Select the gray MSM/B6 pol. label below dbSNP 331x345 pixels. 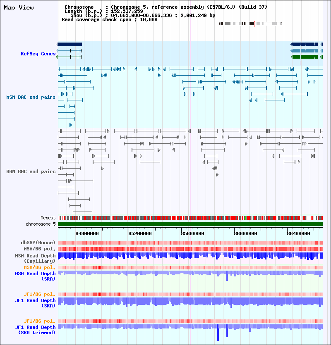tap(40, 249)
